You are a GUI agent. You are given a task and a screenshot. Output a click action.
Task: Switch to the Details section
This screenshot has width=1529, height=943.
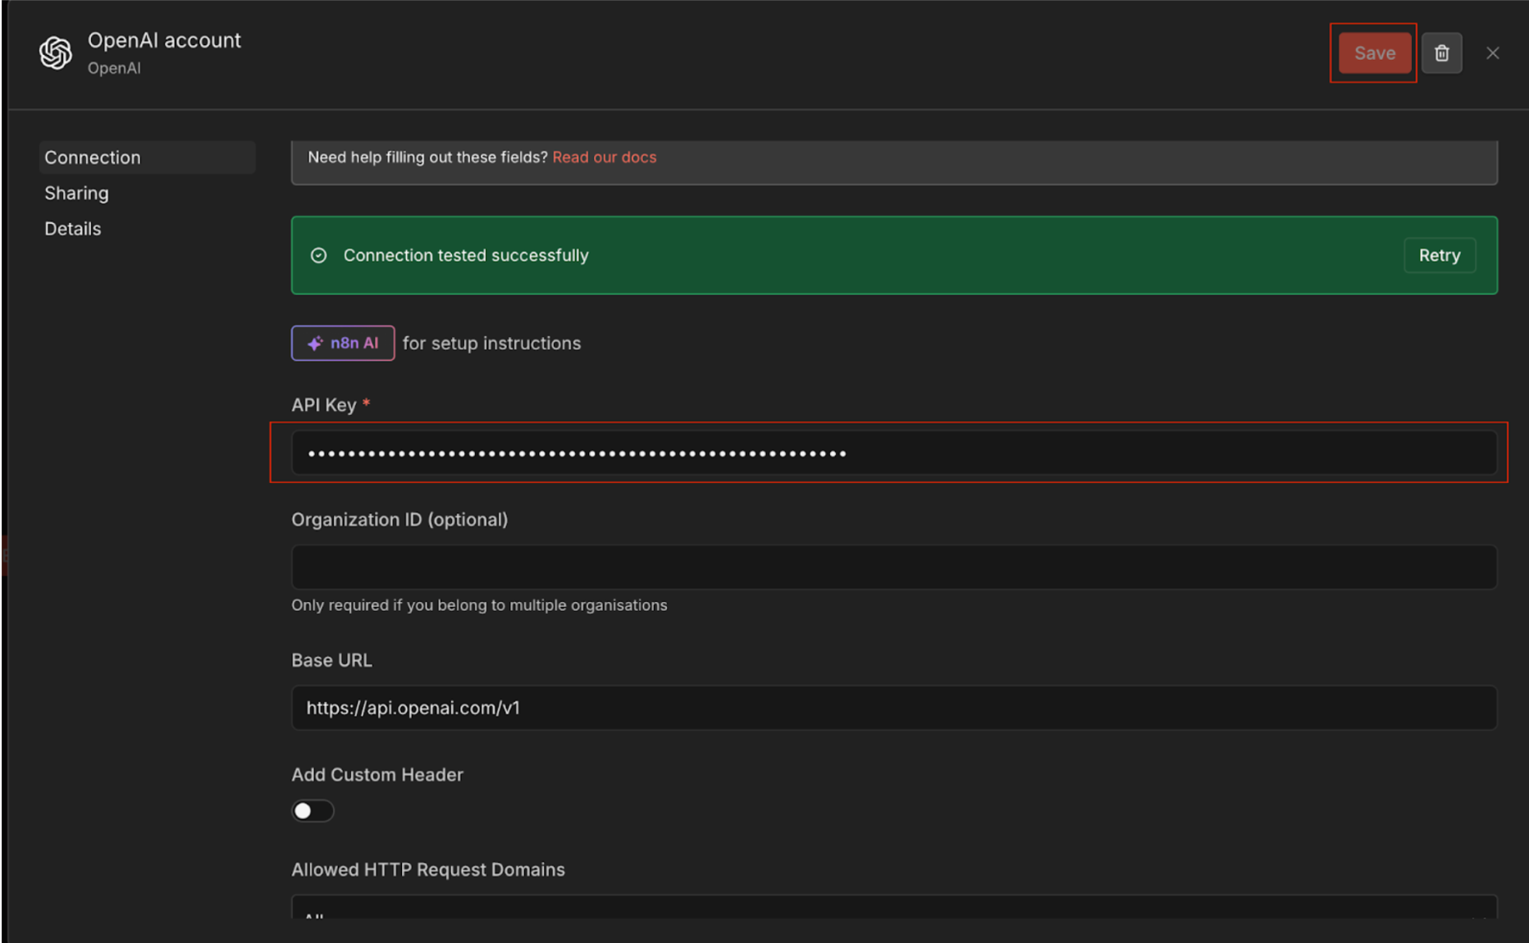coord(73,229)
